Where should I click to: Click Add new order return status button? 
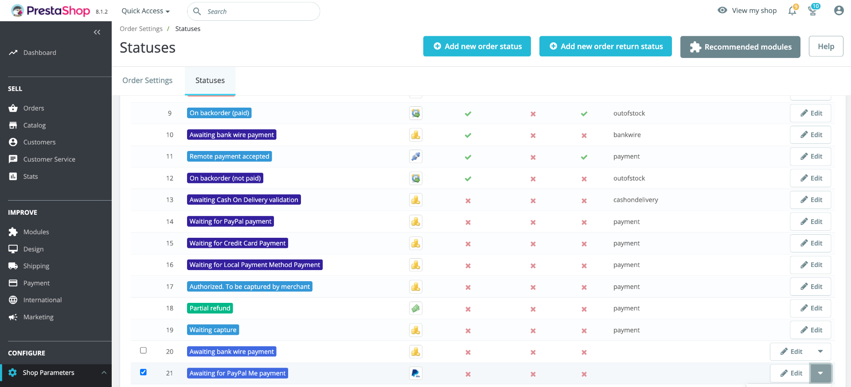pyautogui.click(x=605, y=46)
